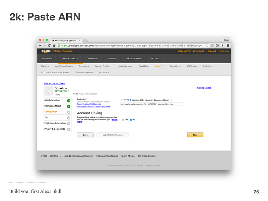Open the Support tab
This screenshot has width=268, height=201.
click(x=112, y=58)
